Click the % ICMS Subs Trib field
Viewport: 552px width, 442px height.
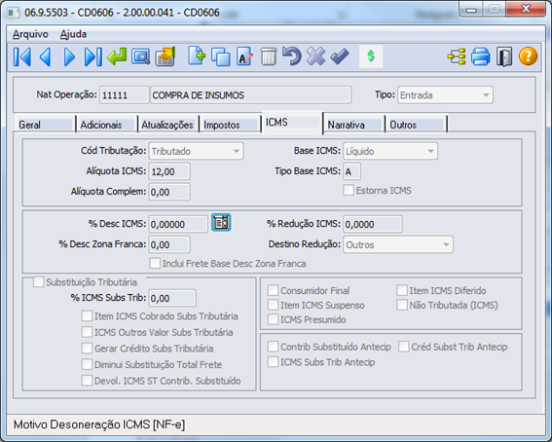[172, 298]
